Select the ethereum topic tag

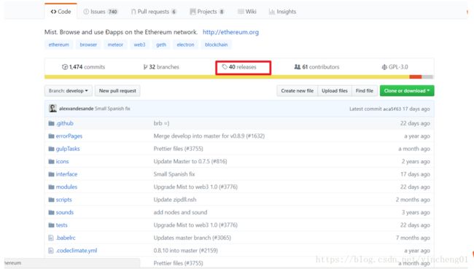pyautogui.click(x=58, y=44)
